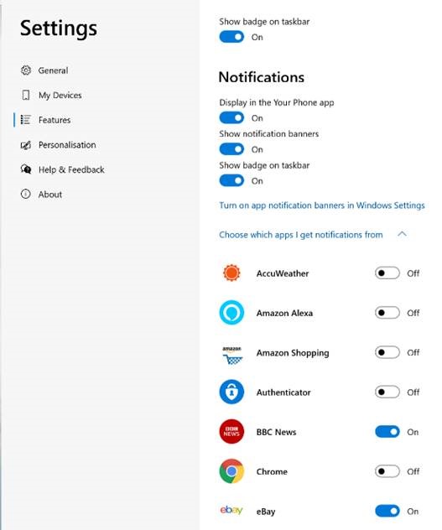Click the BBC News red icon
Image resolution: width=442 pixels, height=530 pixels.
231,432
